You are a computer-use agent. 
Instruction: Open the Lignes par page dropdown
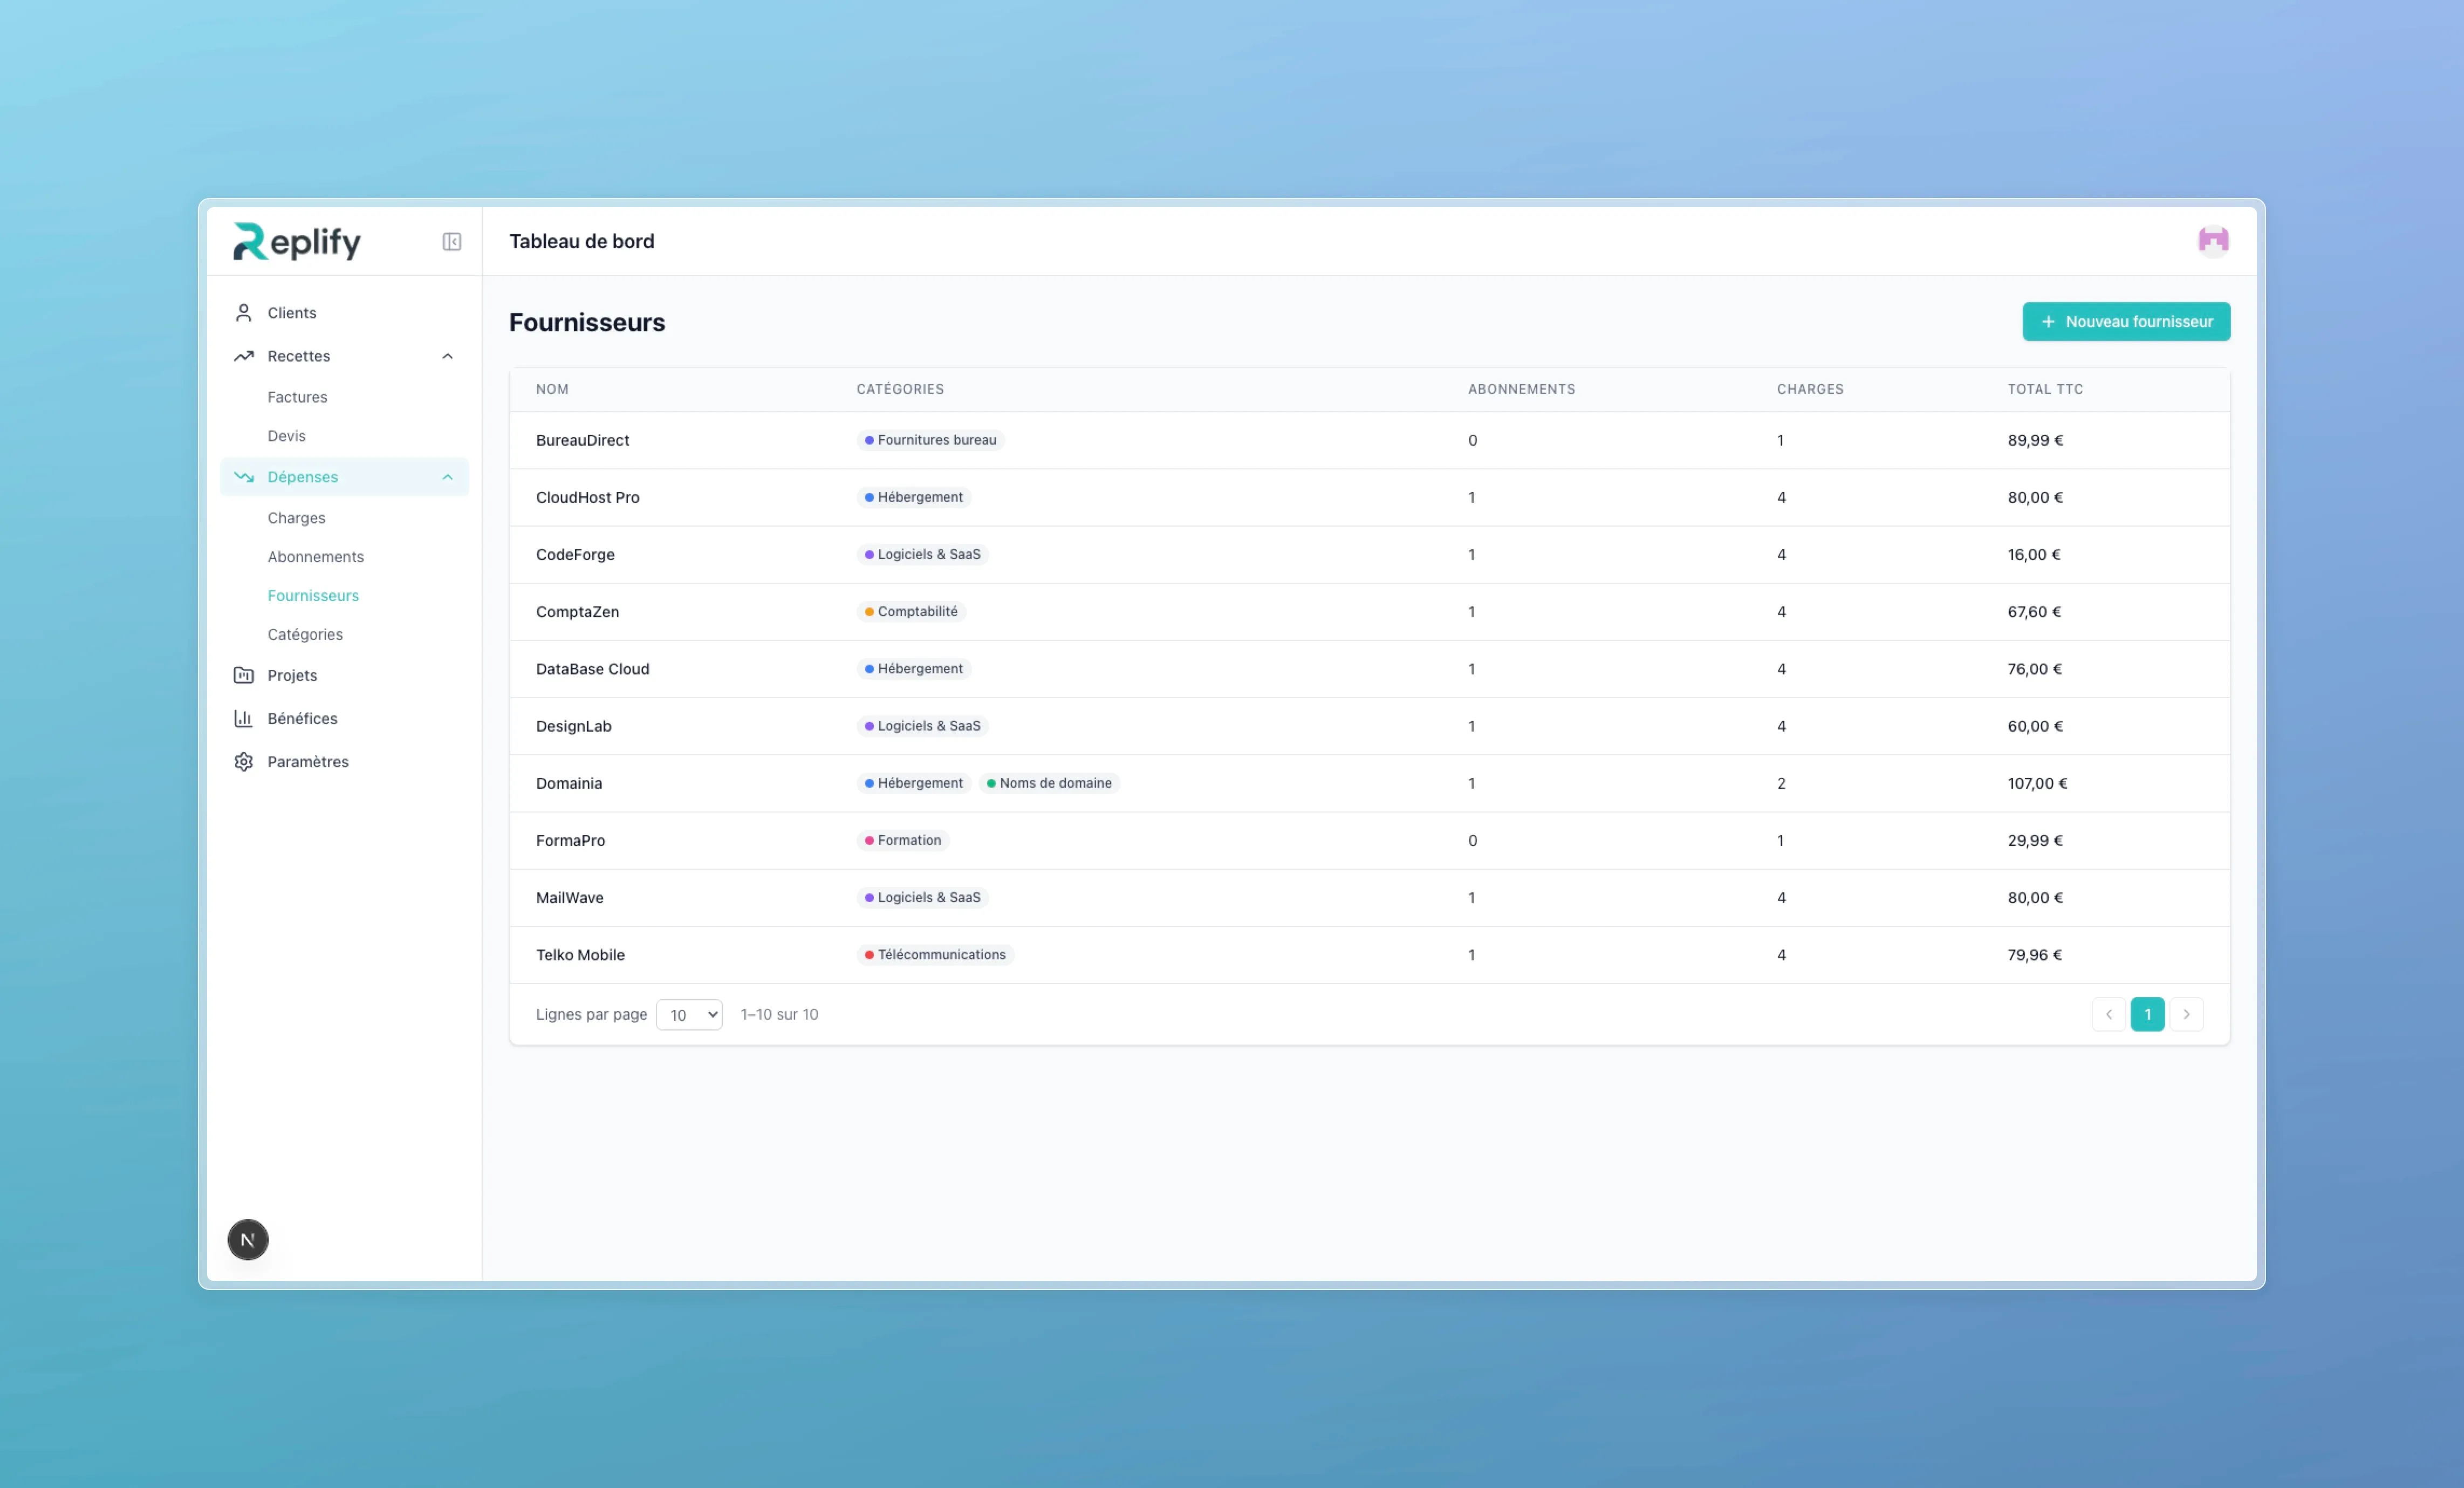click(688, 1014)
